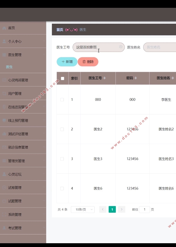The image size is (176, 247).
Task: Click 共 4 条 total count text
Action: point(63,209)
